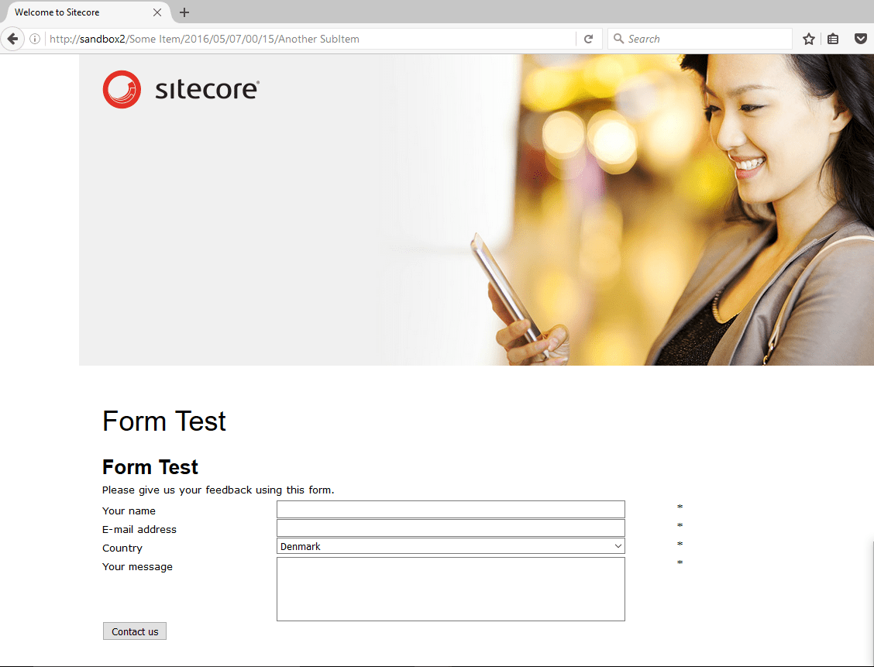
Task: Bookmark this page with star icon
Action: point(809,39)
